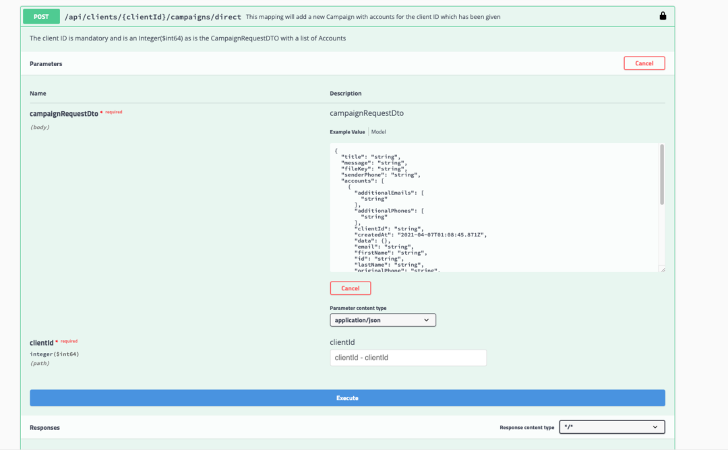
Task: Click Cancel below the example JSON editor
Action: [x=350, y=288]
